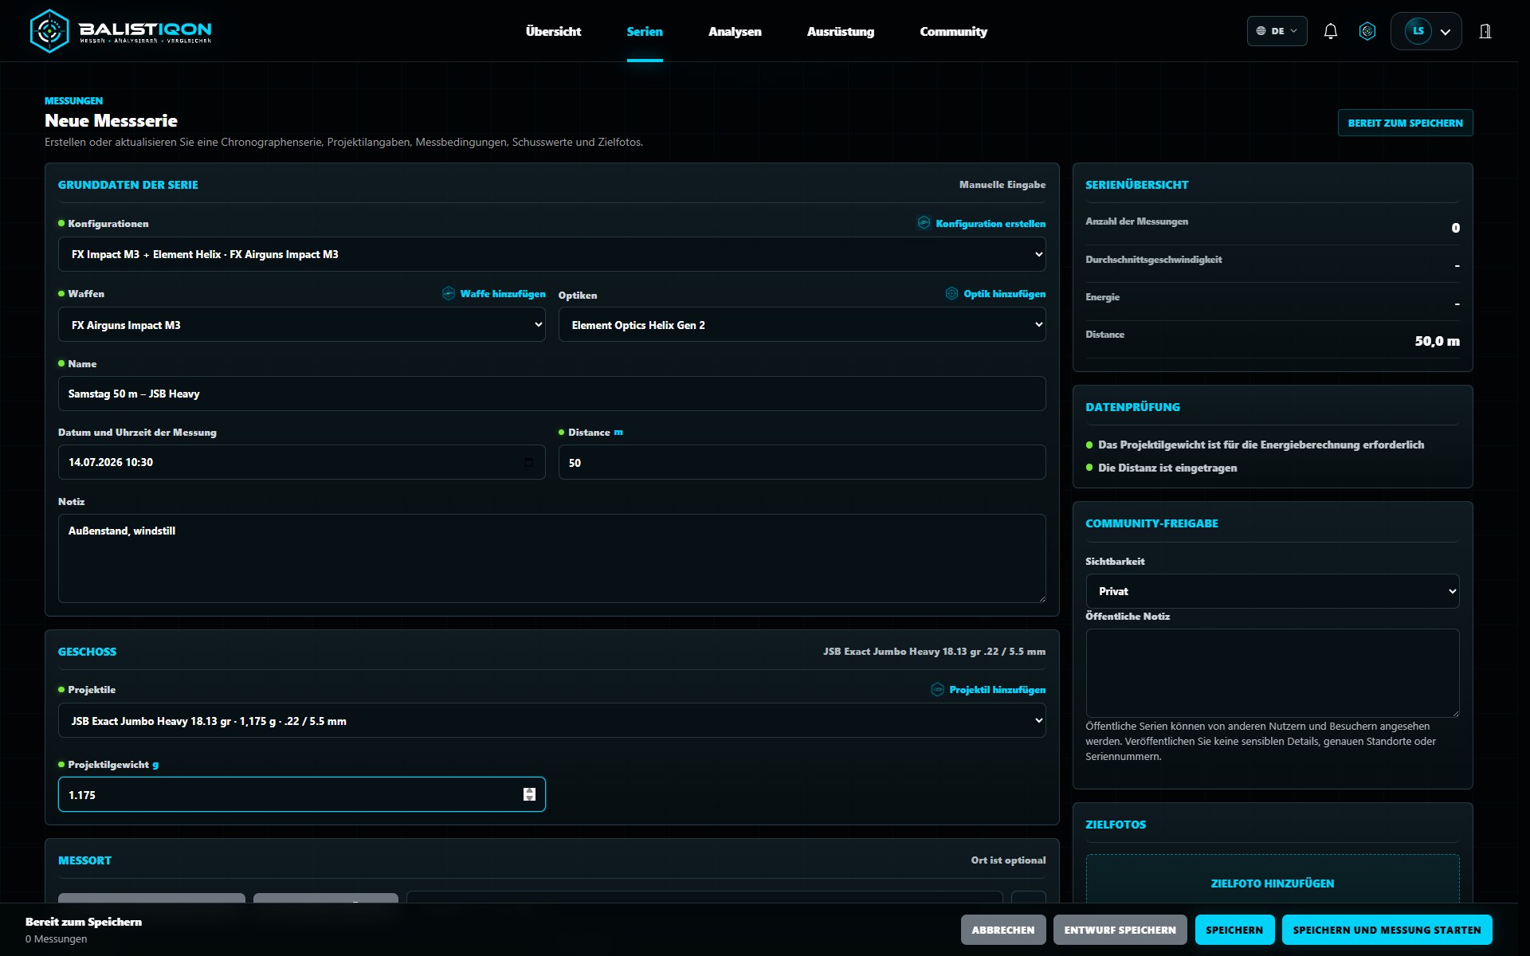Adjust the Projektilgewicht stepper arrows

[529, 794]
